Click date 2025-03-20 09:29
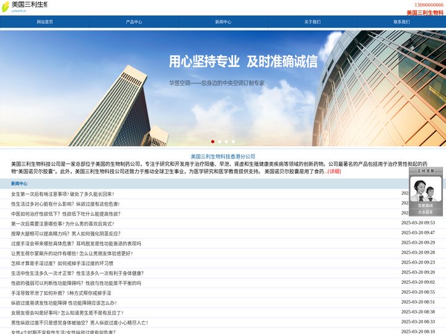This screenshot has height=334, width=446. pyautogui.click(x=418, y=243)
